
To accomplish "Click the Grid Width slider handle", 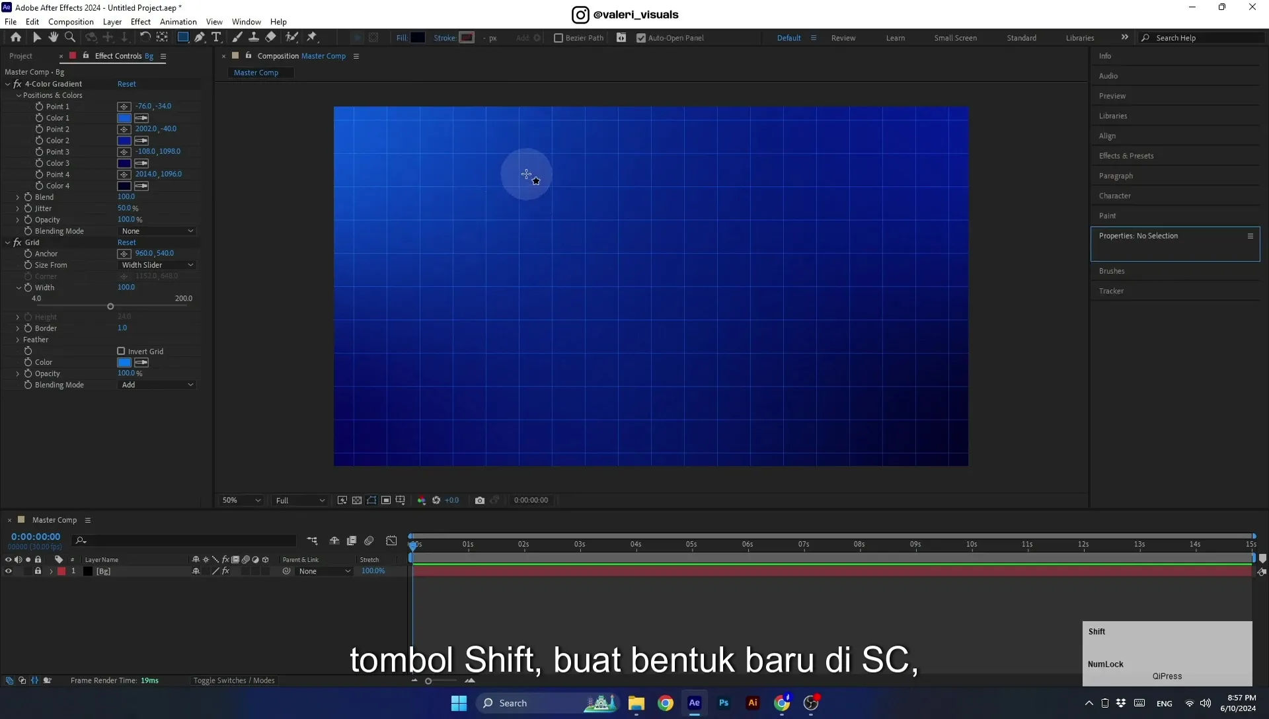I will [110, 307].
